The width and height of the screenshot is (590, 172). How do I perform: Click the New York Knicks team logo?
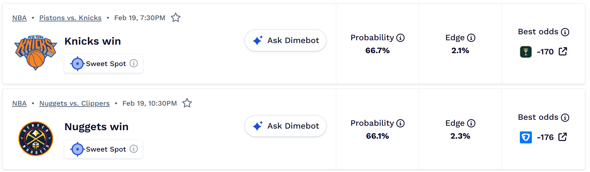[36, 52]
